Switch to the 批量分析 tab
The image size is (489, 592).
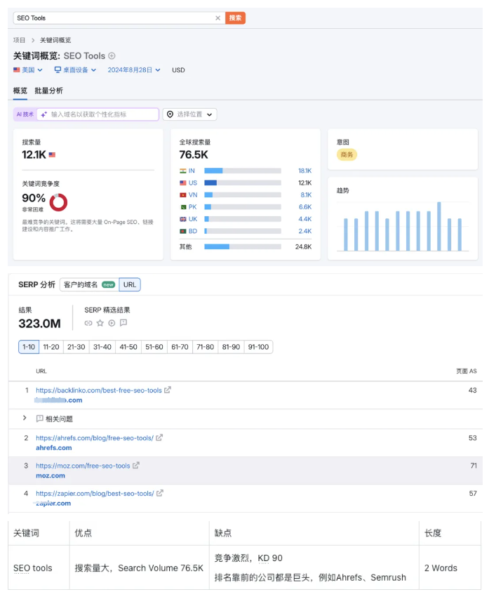48,91
